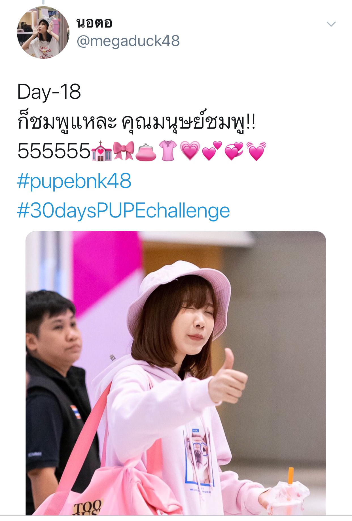Tap the beating heart emoji

click(x=256, y=151)
